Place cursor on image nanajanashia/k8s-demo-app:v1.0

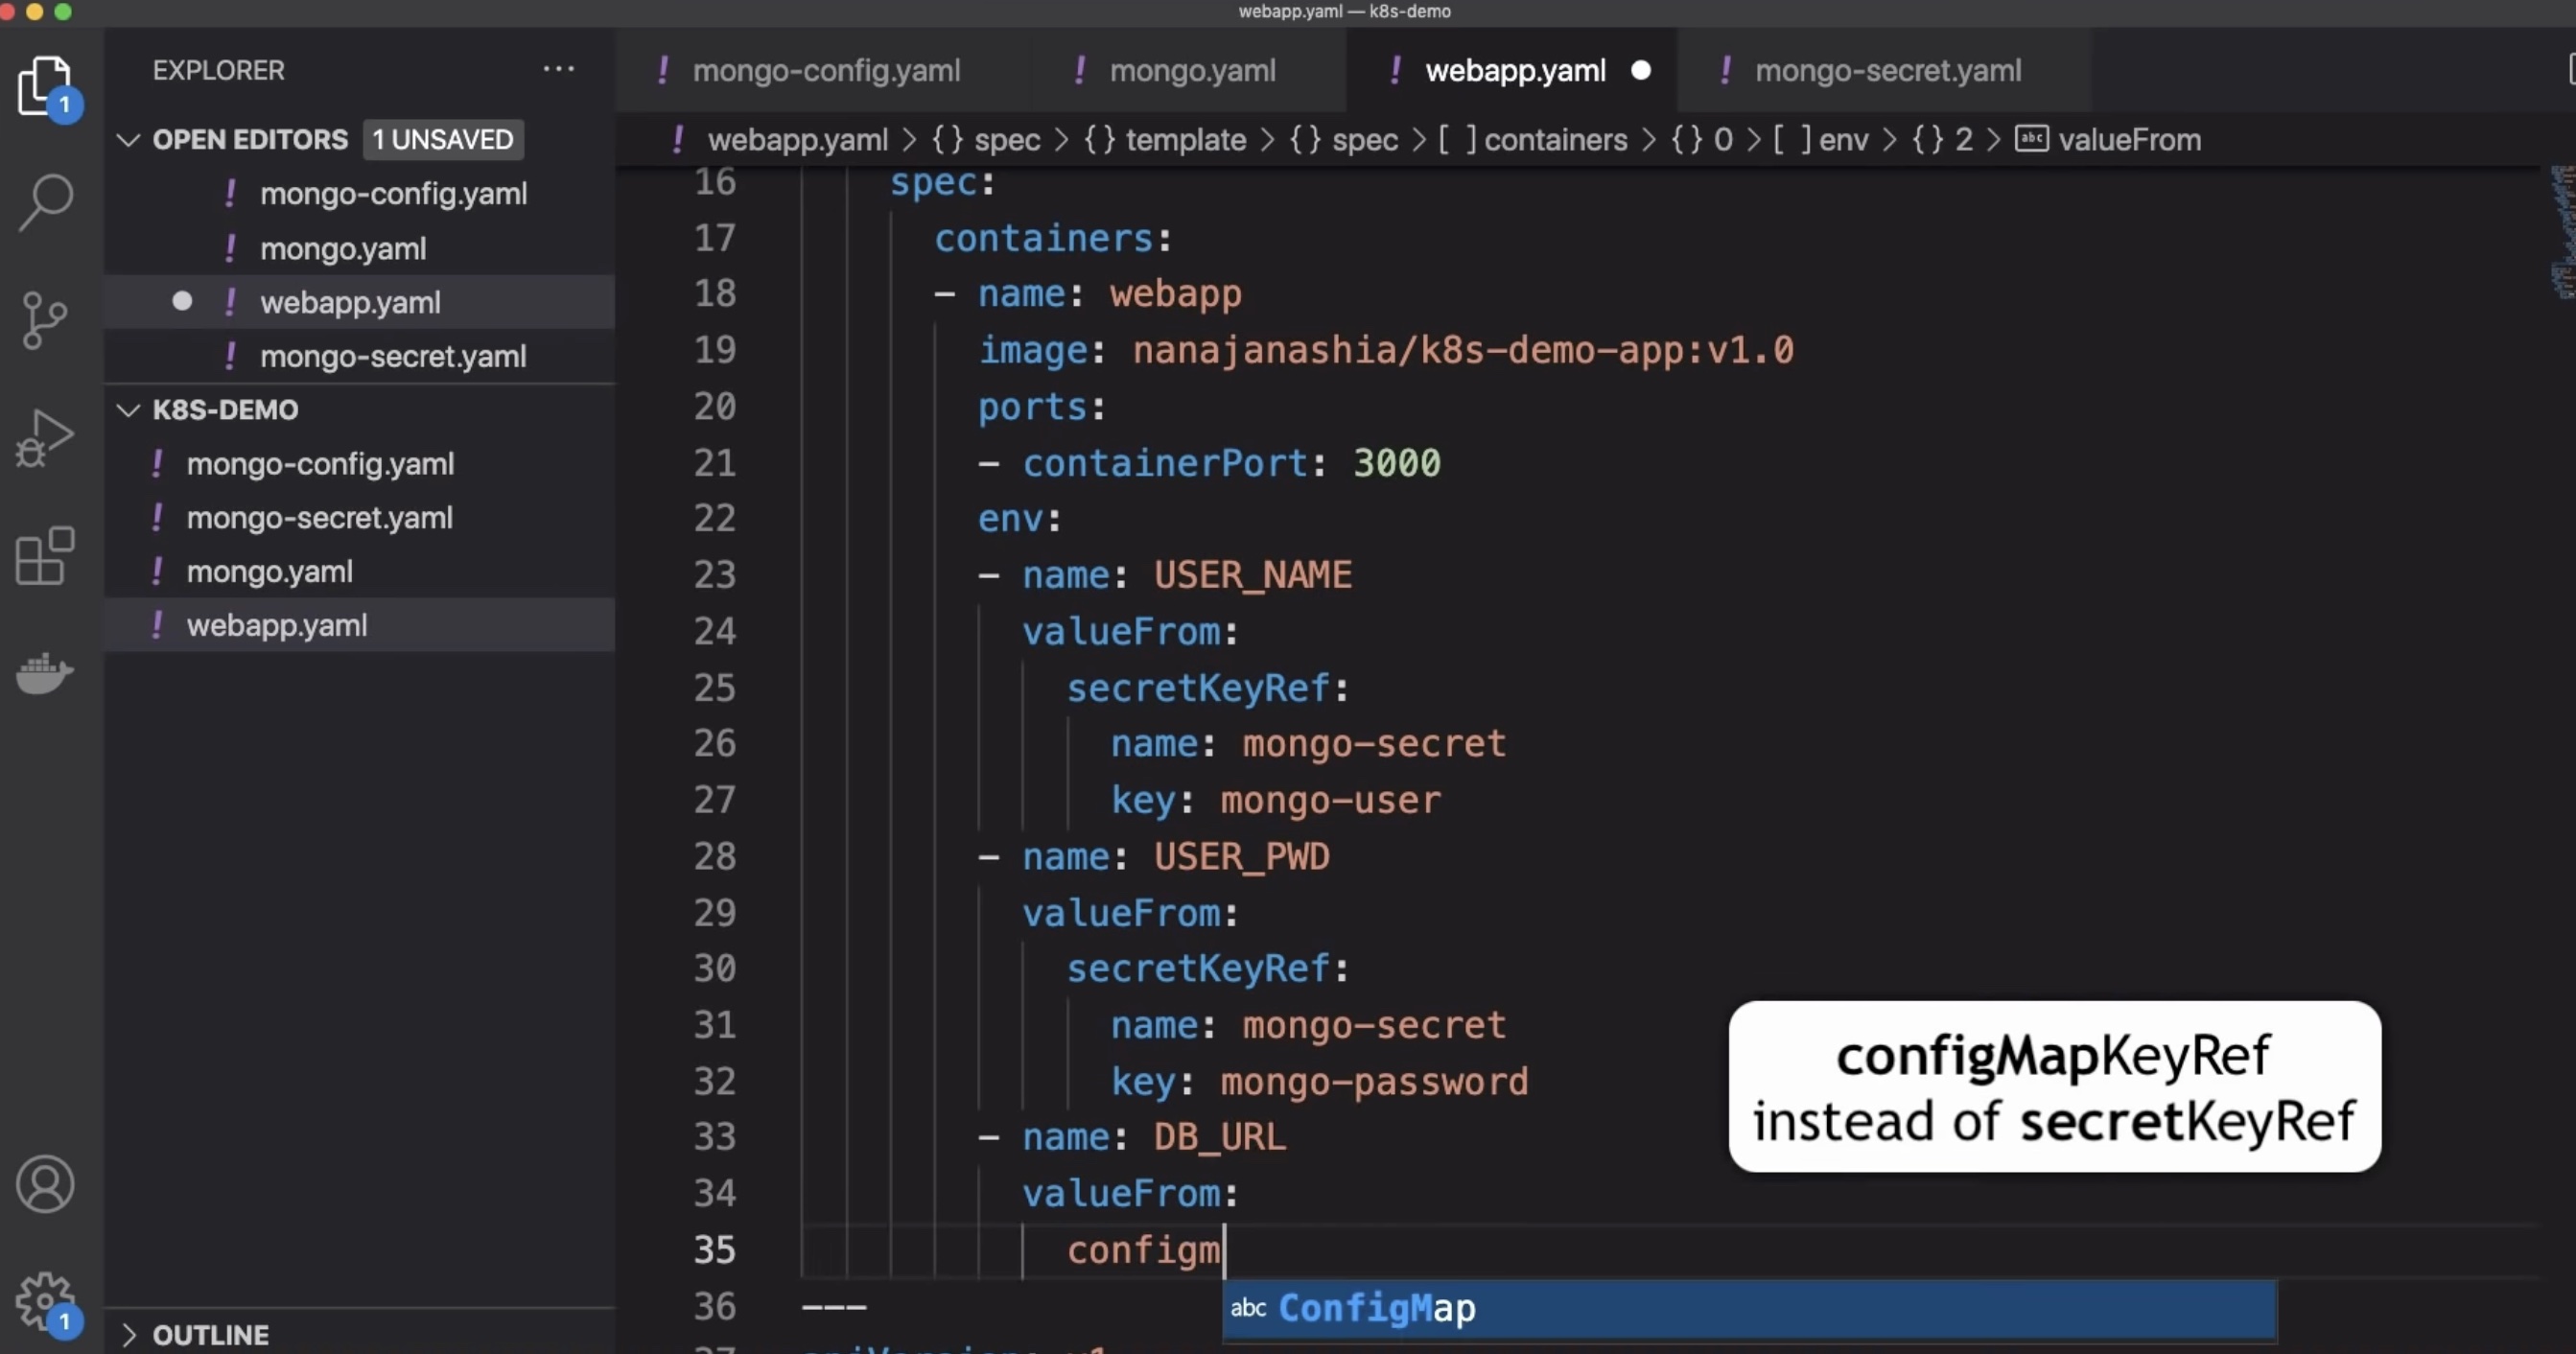(1463, 350)
